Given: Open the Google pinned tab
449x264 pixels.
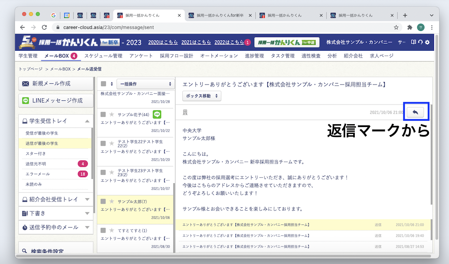Looking at the screenshot, I should [53, 15].
